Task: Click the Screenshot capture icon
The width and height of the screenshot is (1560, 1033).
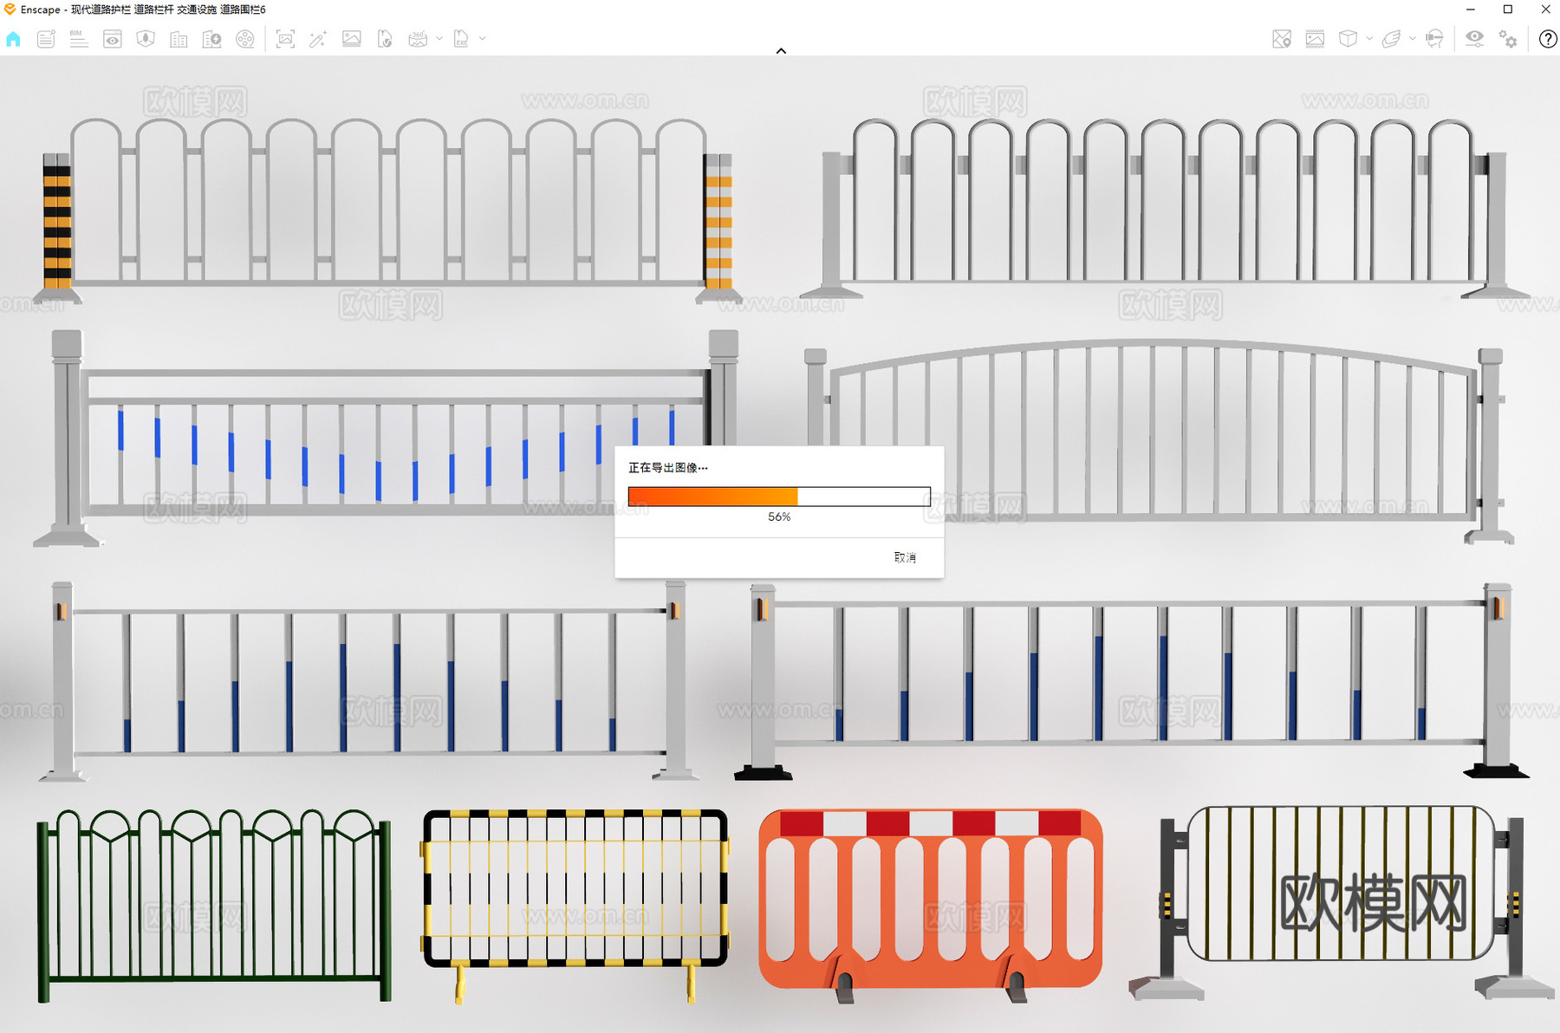Action: [285, 39]
